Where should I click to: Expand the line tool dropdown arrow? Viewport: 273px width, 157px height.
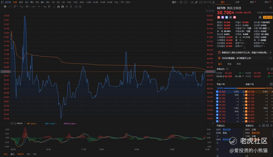coord(12,7)
